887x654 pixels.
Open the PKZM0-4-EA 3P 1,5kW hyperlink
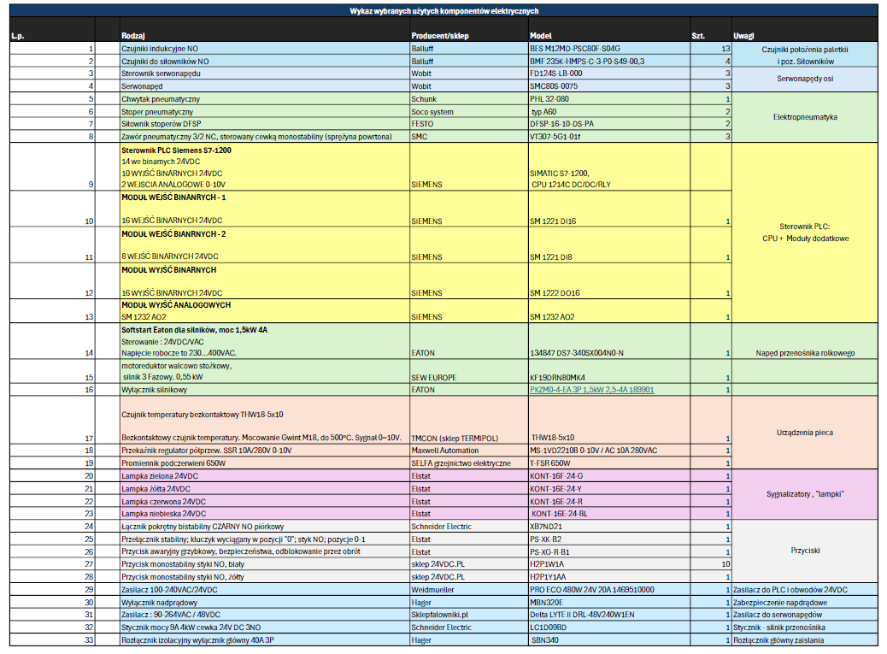[591, 390]
